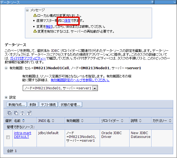Sort table by 有効範囲 column arrows

pos(82,121)
